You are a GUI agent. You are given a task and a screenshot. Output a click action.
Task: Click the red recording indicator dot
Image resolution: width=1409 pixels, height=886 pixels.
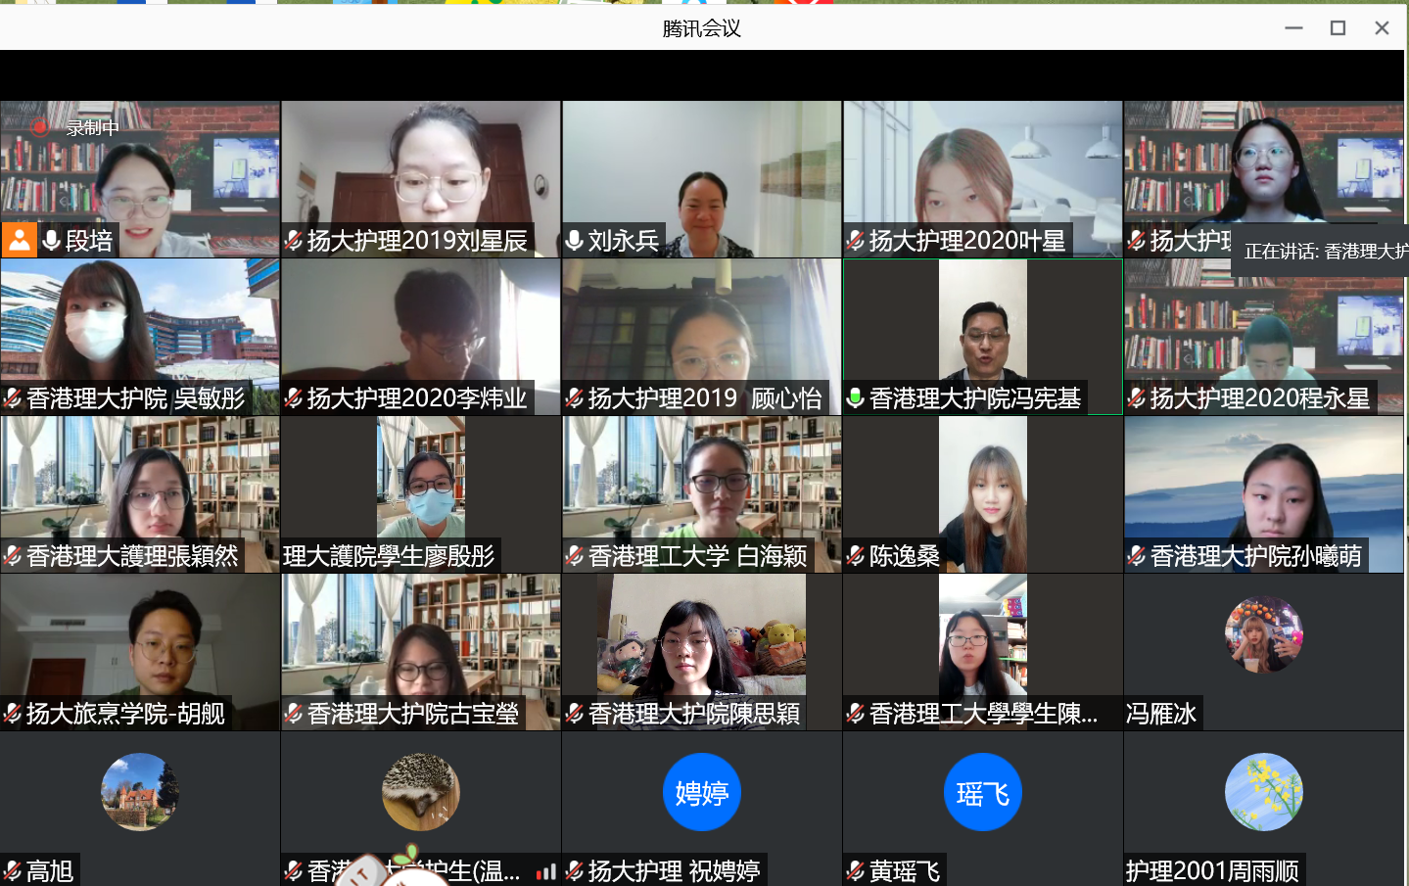[x=40, y=127]
